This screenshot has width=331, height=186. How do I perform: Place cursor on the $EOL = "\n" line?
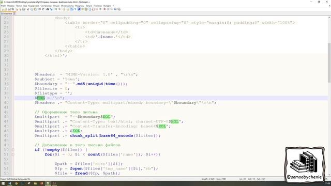click(x=50, y=98)
